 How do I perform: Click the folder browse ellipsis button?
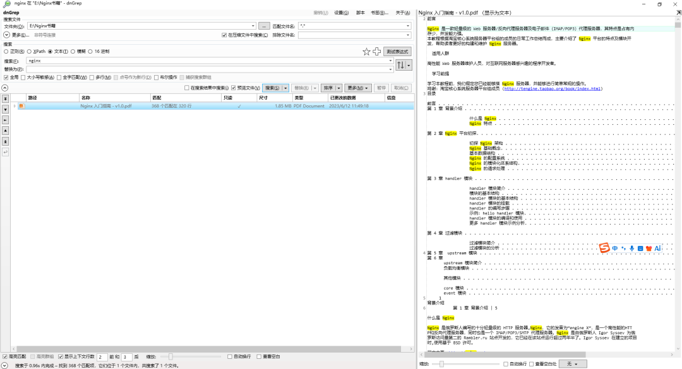click(x=264, y=26)
